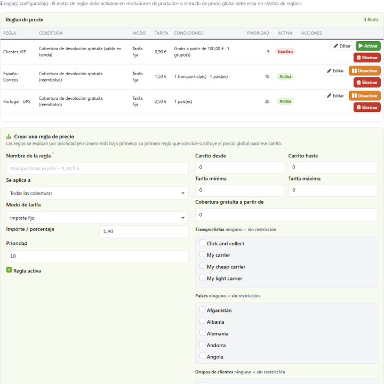This screenshot has width=384, height=384.
Task: Uncheck the Regla activa checkbox
Action: pos(9,270)
